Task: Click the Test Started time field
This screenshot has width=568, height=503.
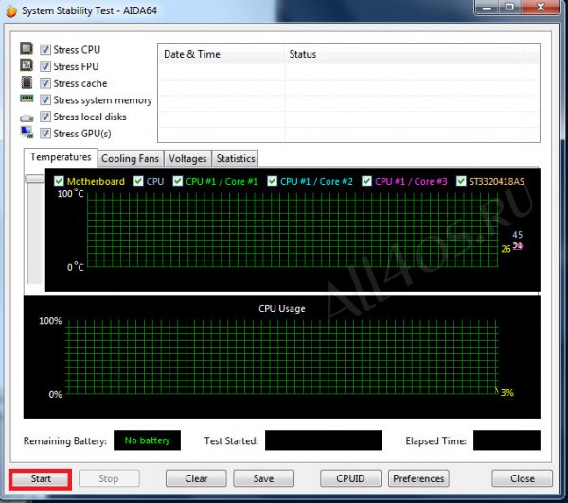Action: coord(324,440)
